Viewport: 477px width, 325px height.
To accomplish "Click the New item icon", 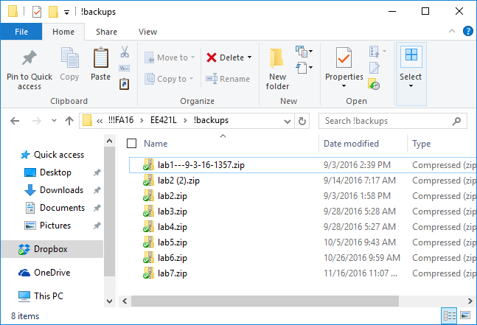I will click(x=301, y=52).
